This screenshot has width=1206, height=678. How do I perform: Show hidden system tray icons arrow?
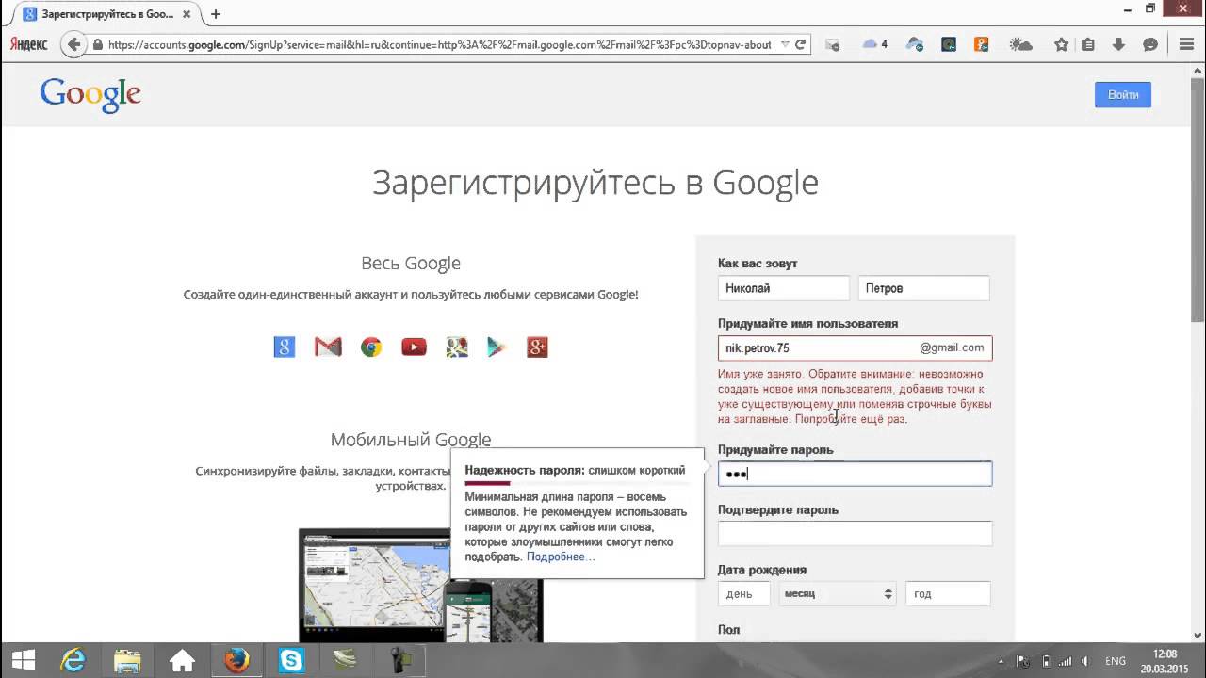1002,661
